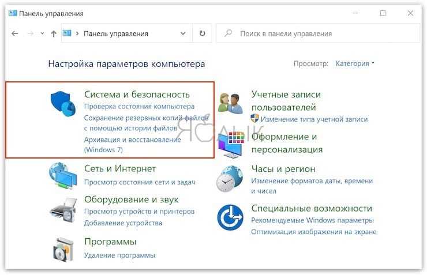Click Добавление устройства link

click(x=123, y=223)
